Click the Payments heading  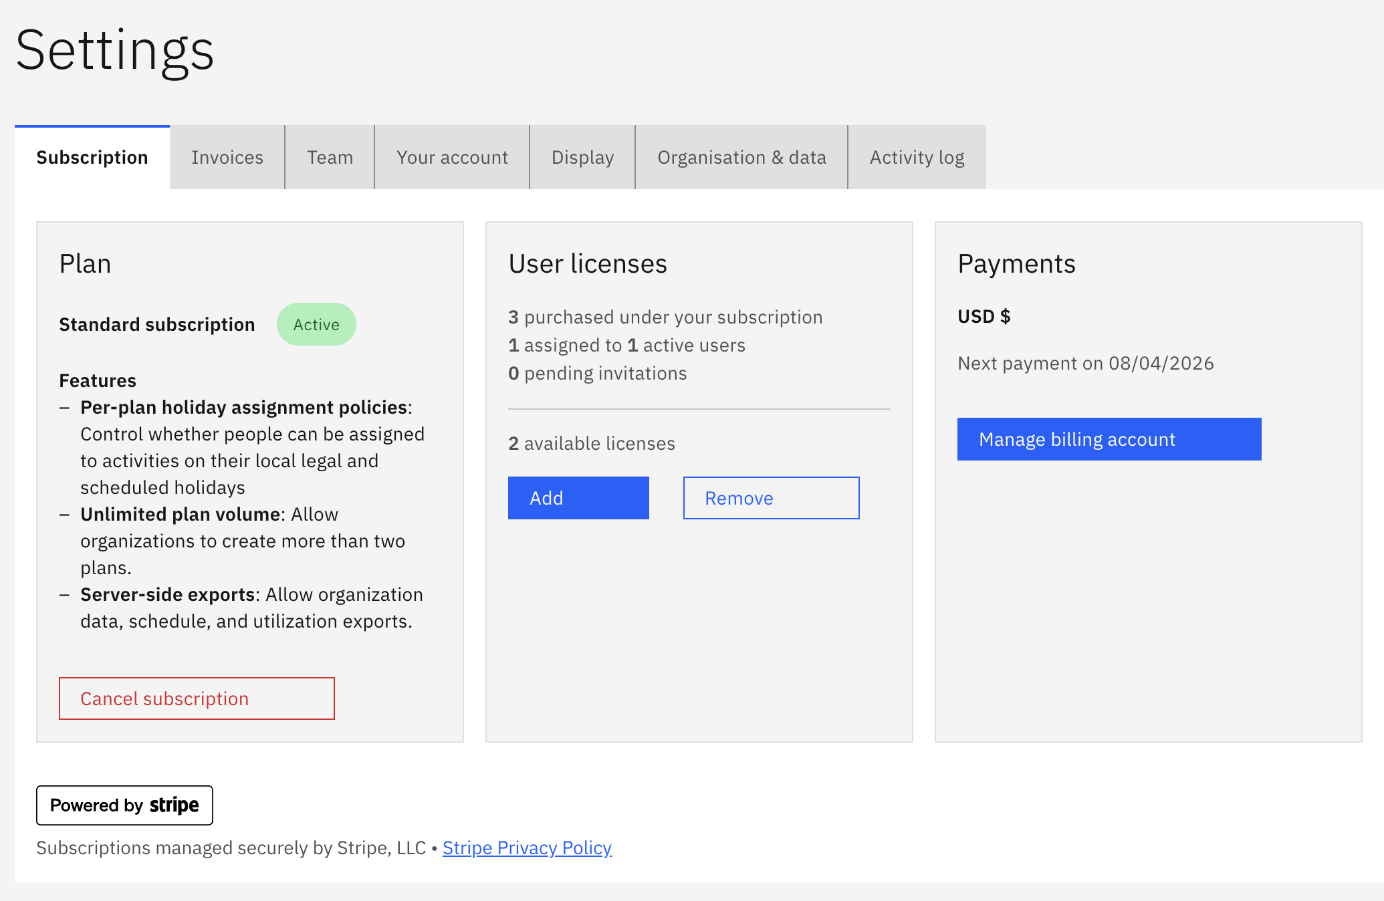(1016, 264)
